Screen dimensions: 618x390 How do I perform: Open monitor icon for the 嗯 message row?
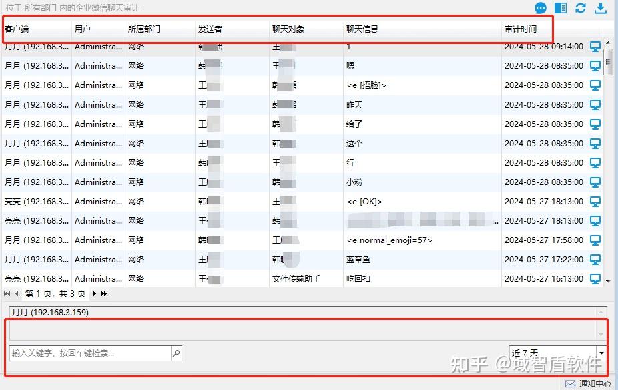pyautogui.click(x=595, y=66)
